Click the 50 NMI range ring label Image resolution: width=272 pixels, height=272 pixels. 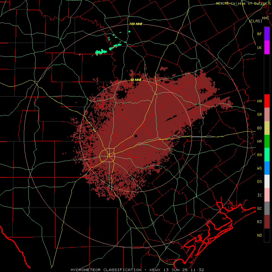pyautogui.click(x=136, y=80)
